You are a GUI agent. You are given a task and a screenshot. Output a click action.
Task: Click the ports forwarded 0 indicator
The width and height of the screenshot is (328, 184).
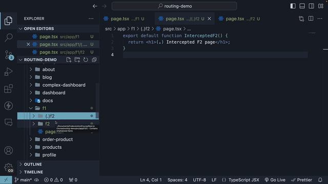pos(73,180)
